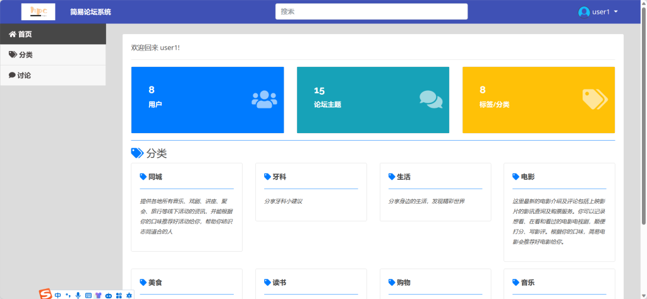Select the 电影 description starting 这里最新的电影
This screenshot has height=299, width=647.
click(559, 221)
